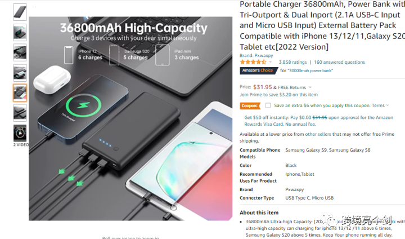The image size is (405, 239).
Task: Expand the star rating dropdown arrow
Action: (x=271, y=62)
